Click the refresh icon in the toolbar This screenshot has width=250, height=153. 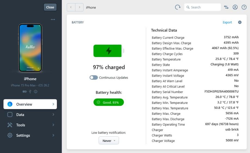[x=178, y=7]
